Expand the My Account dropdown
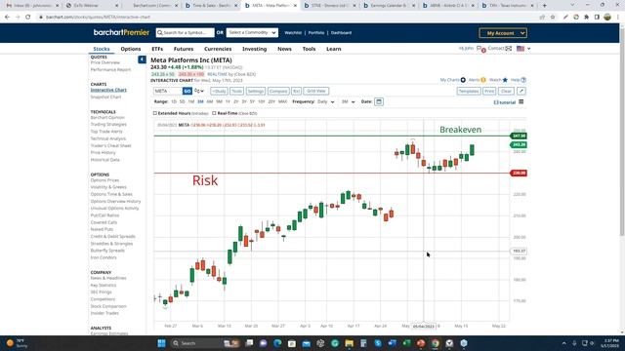Image resolution: width=625 pixels, height=351 pixels. point(503,33)
